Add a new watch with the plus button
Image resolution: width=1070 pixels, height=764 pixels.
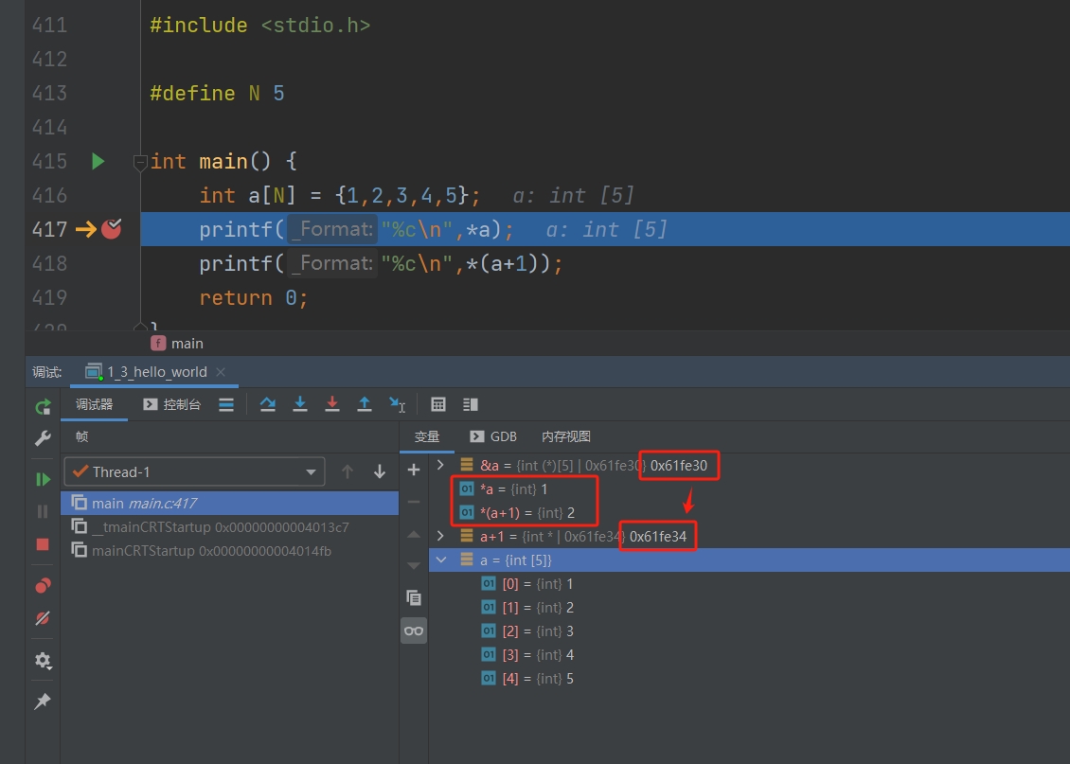(414, 471)
